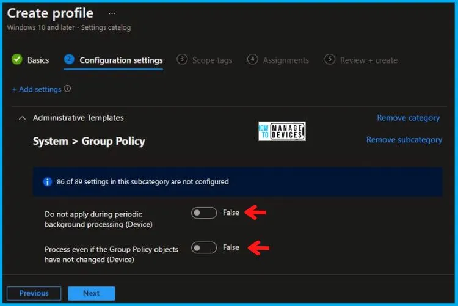Viewport: 458px width, 306px height.
Task: Open the Assignments tab
Action: pyautogui.click(x=286, y=60)
